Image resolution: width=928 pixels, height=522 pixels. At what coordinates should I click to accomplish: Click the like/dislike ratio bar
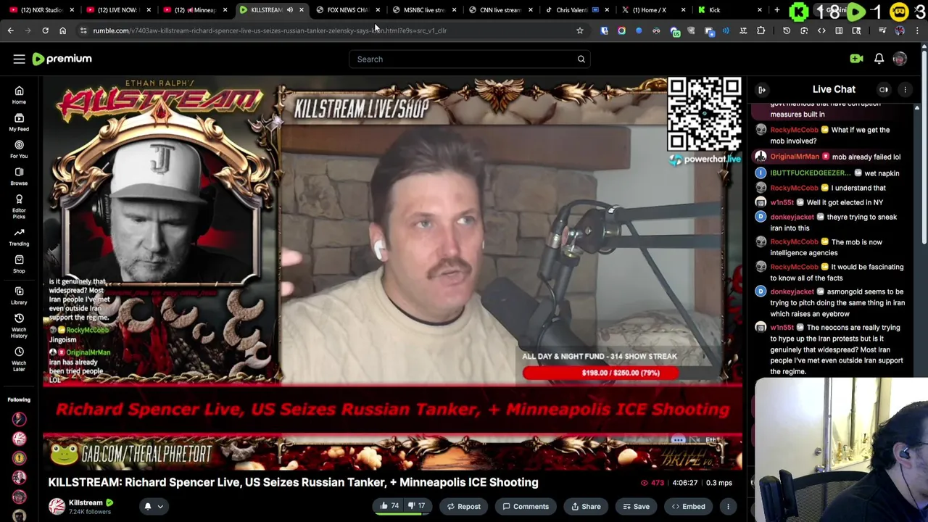402,514
